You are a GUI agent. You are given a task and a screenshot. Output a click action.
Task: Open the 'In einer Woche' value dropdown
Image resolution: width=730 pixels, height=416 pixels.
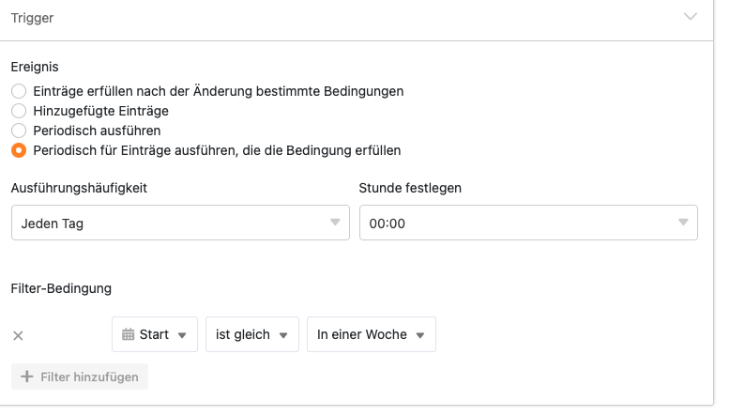pyautogui.click(x=371, y=334)
